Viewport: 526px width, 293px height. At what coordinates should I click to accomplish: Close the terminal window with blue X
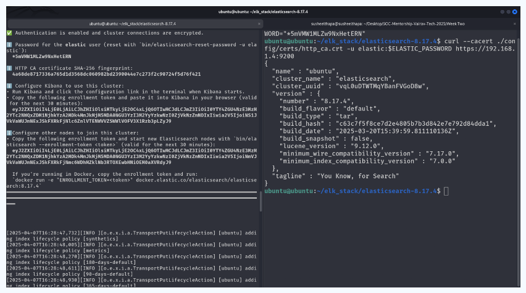point(515,12)
